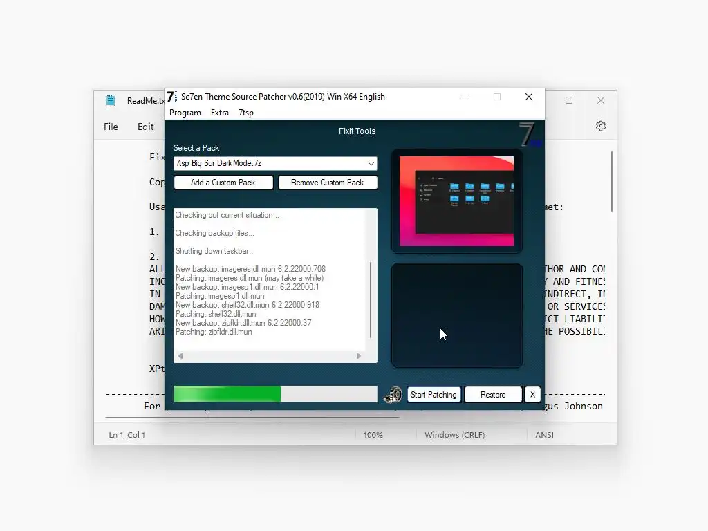Click Windows (CRLF) in Notepad status bar

click(x=455, y=435)
